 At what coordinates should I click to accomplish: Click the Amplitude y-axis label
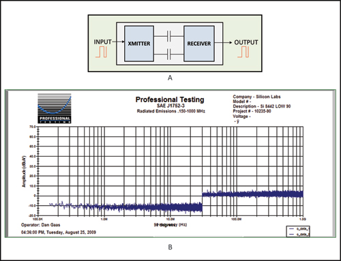pyautogui.click(x=24, y=172)
